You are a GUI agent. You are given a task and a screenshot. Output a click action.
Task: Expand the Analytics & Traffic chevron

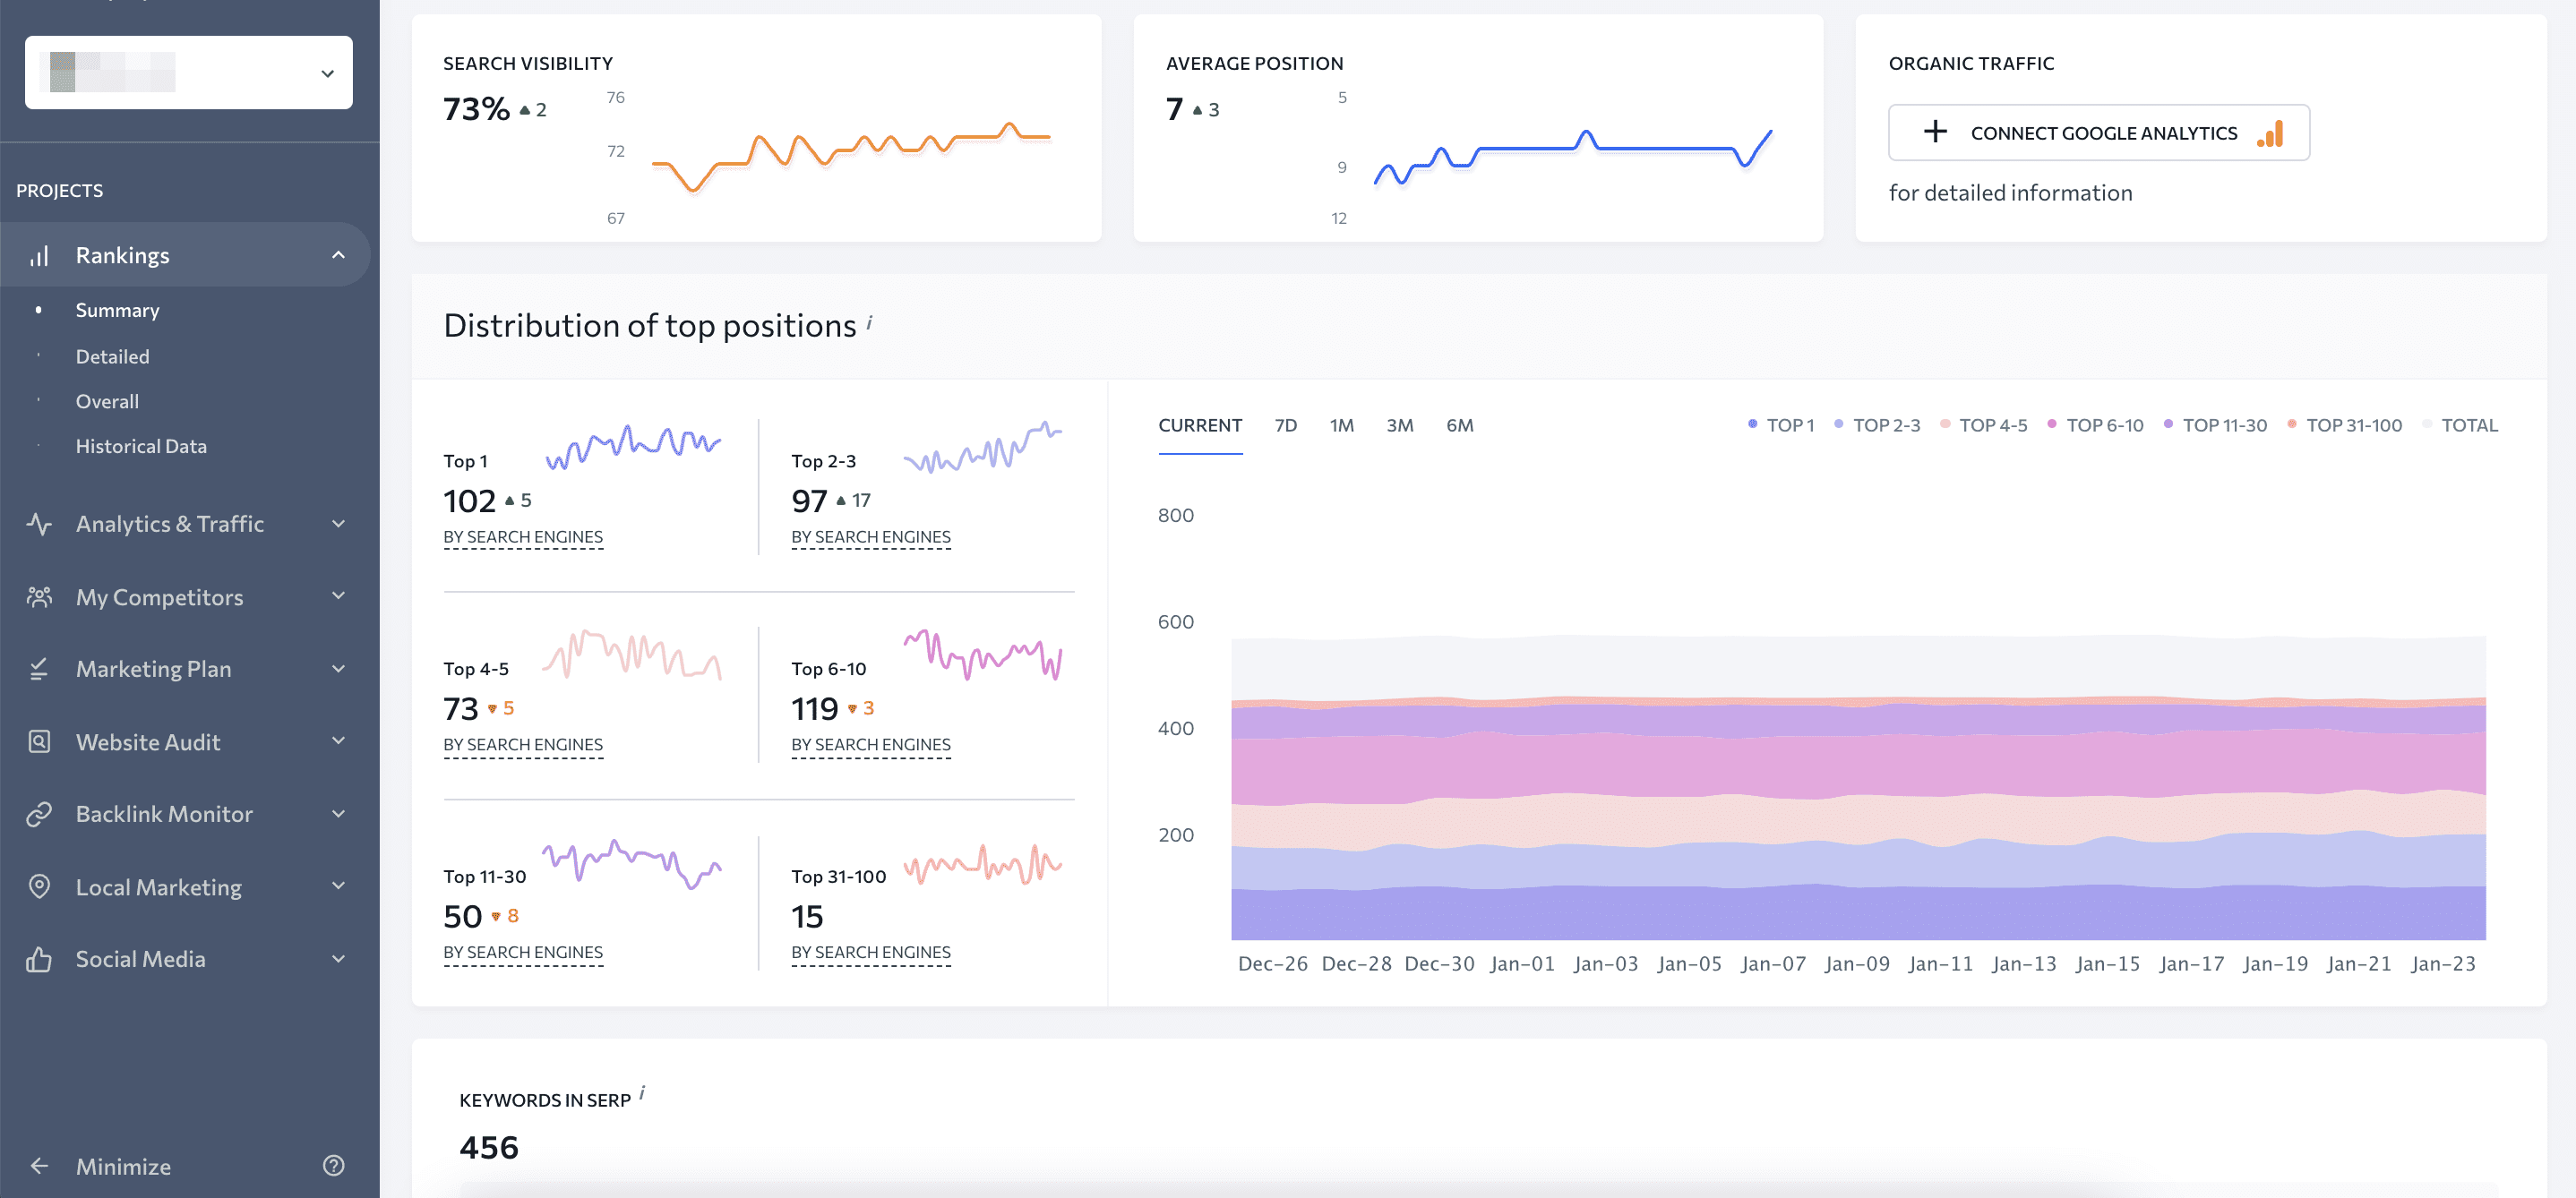coord(338,524)
